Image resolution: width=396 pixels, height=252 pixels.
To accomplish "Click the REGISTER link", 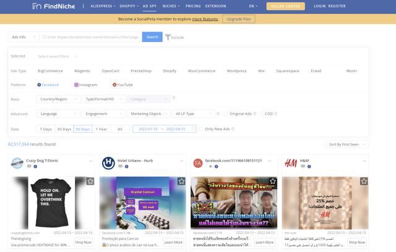I will [x=337, y=6].
